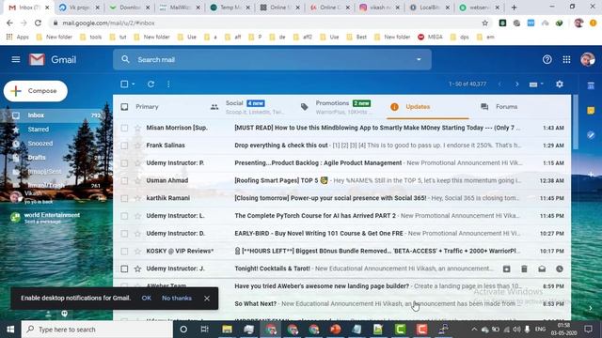Click OK to enable desktop notifications
Screen dimensions: 602x338
pos(147,299)
